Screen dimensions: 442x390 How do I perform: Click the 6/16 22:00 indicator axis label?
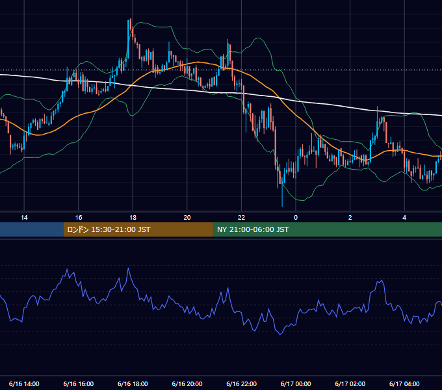pyautogui.click(x=241, y=383)
